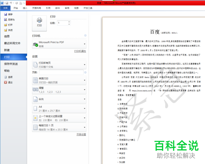Open the 文件 (File) tab

(x=5, y=8)
